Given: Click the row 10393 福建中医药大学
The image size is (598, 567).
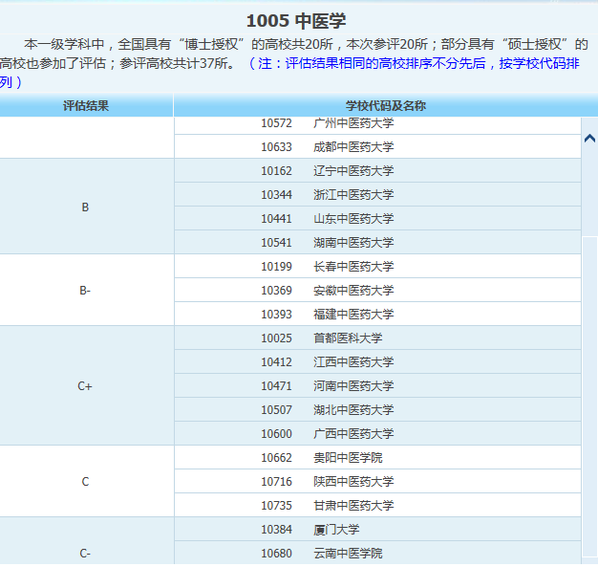Looking at the screenshot, I should coord(377,315).
